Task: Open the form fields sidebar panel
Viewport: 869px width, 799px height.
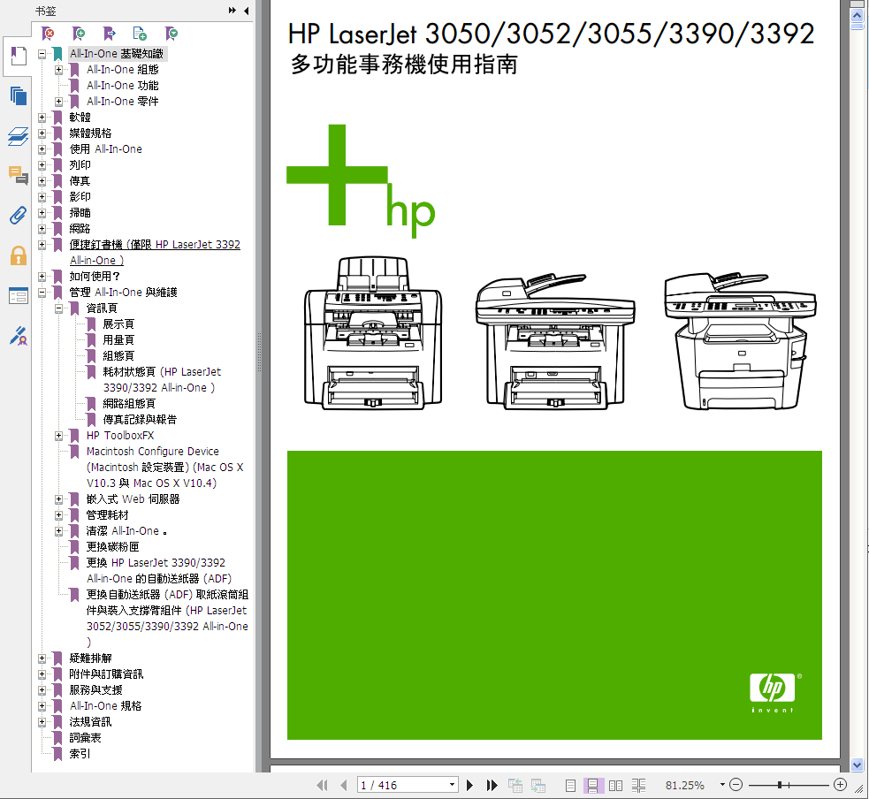Action: (x=18, y=295)
